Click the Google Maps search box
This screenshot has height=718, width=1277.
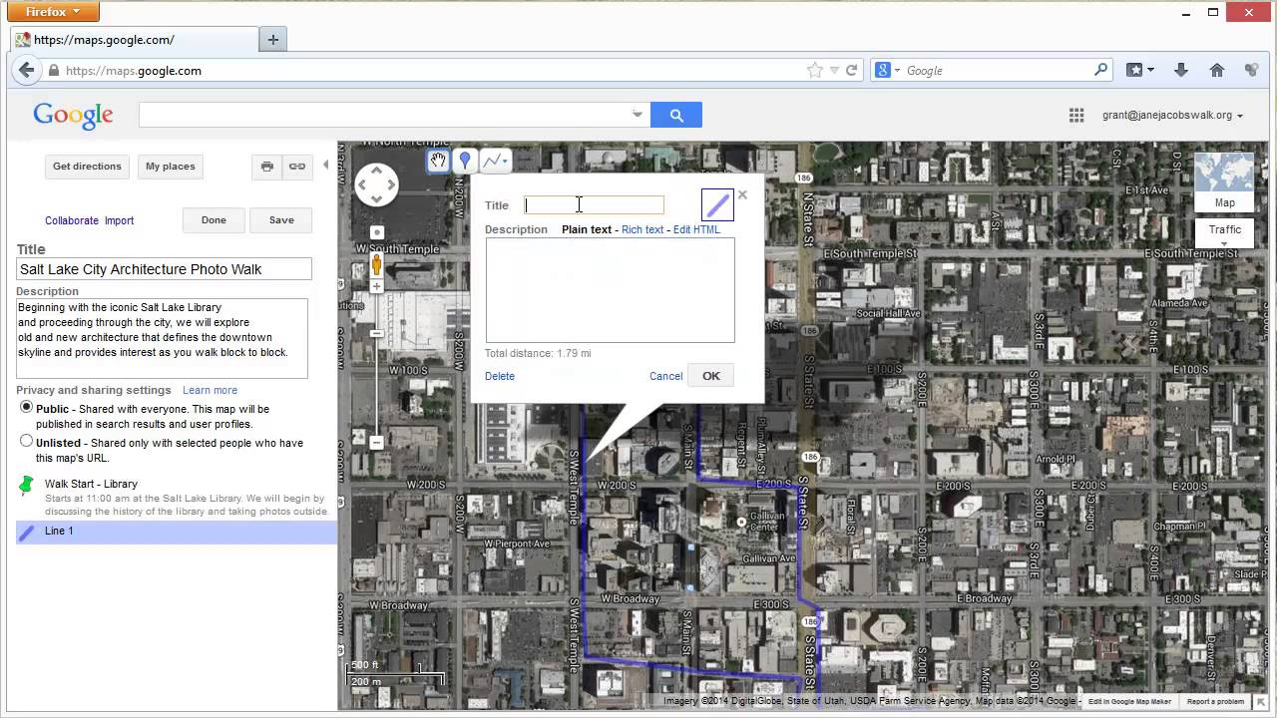(x=384, y=115)
